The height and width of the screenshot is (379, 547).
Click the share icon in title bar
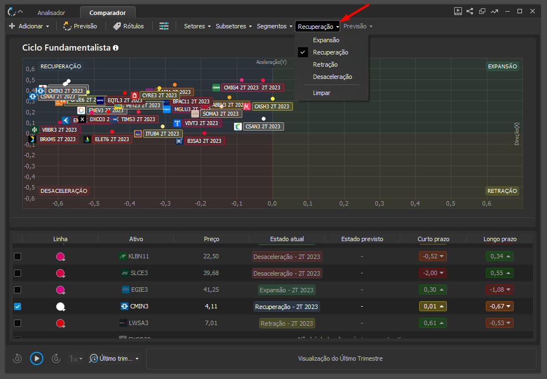pos(470,11)
